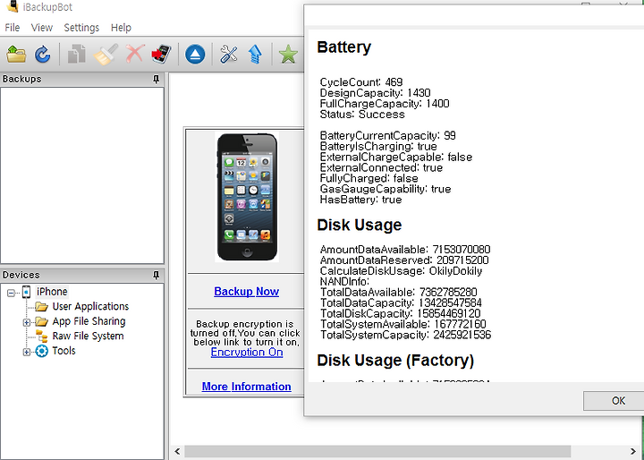Click the brush Clean icon
The width and height of the screenshot is (644, 460).
coord(106,54)
